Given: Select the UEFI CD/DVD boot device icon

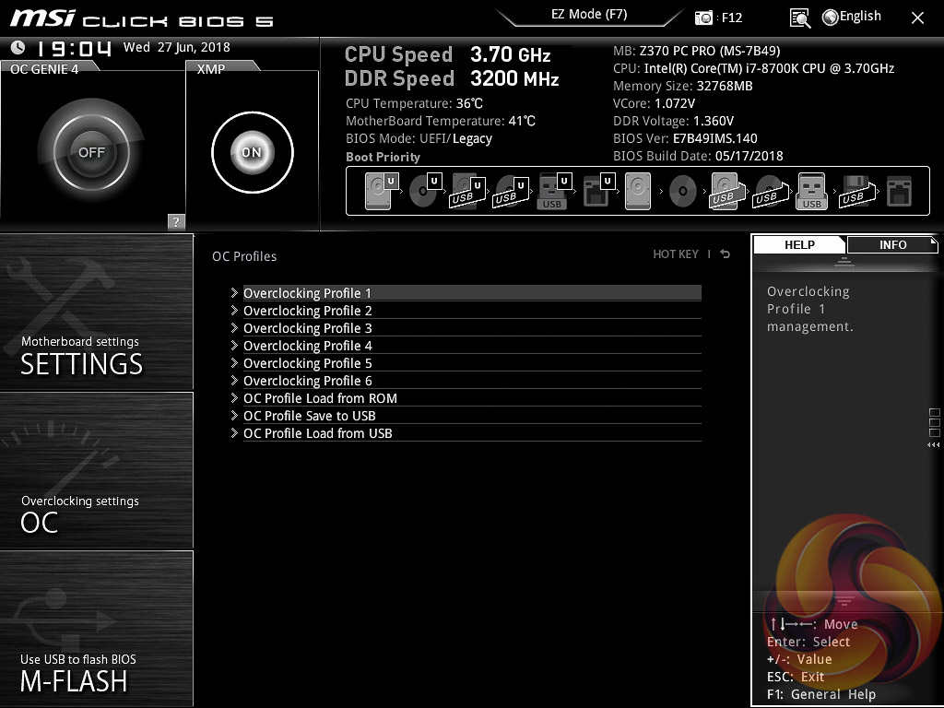Looking at the screenshot, I should pyautogui.click(x=425, y=191).
